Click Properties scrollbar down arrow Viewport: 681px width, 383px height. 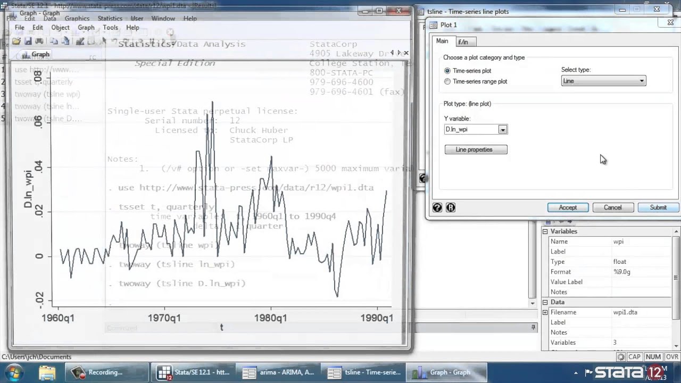tap(676, 347)
